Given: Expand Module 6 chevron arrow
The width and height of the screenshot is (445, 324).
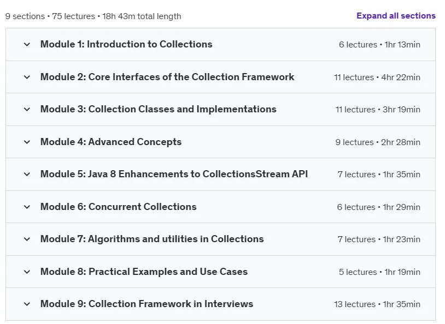Looking at the screenshot, I should tap(27, 207).
